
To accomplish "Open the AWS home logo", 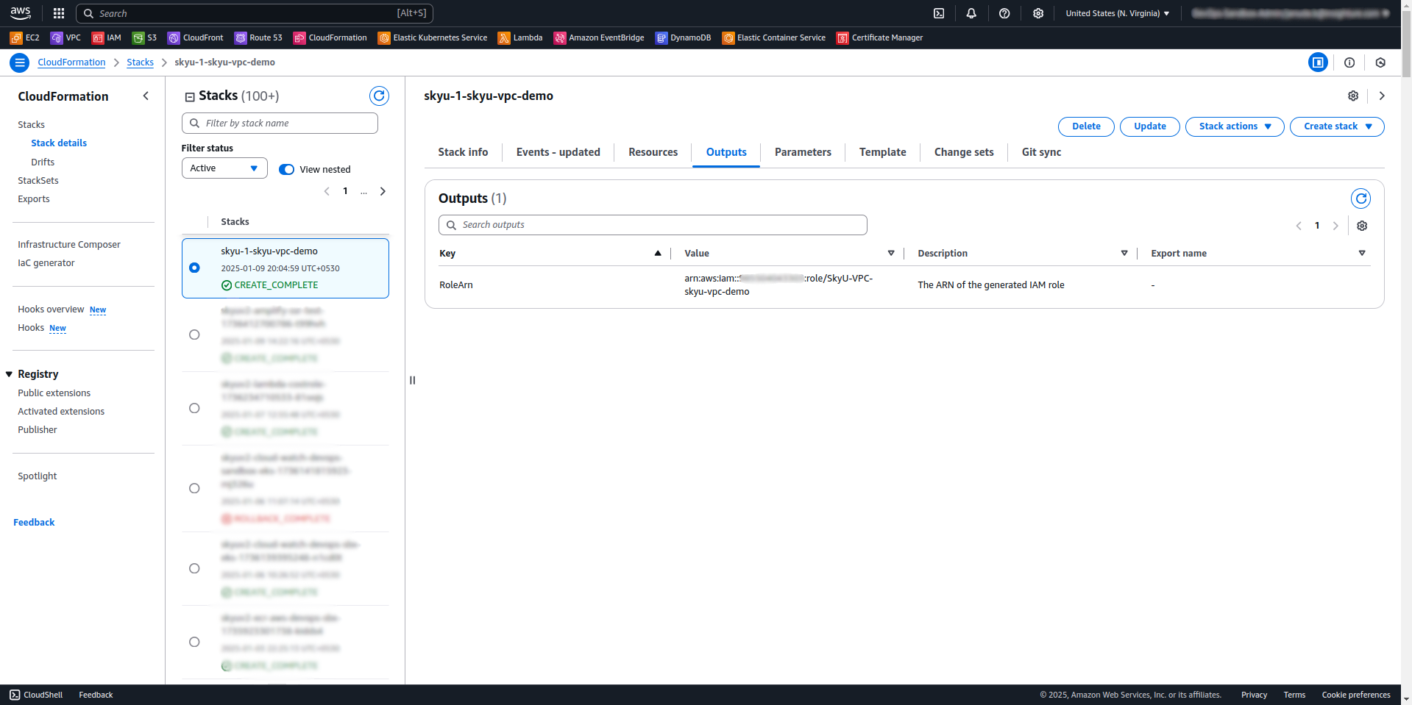I will point(21,12).
